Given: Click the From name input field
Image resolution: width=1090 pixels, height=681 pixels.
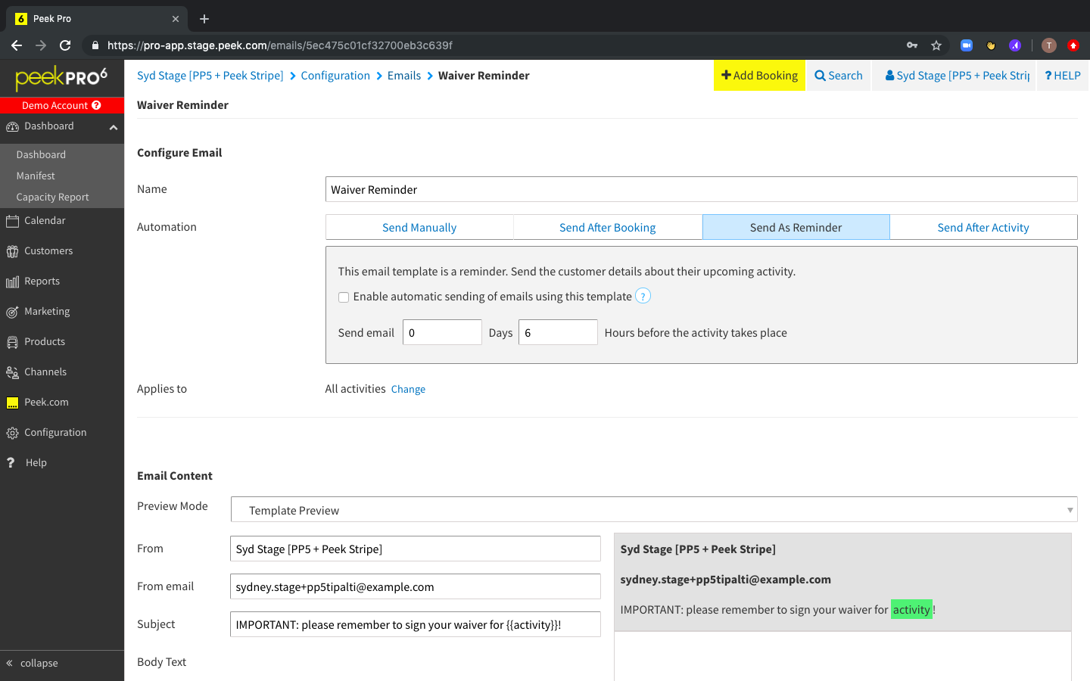Looking at the screenshot, I should 416,549.
